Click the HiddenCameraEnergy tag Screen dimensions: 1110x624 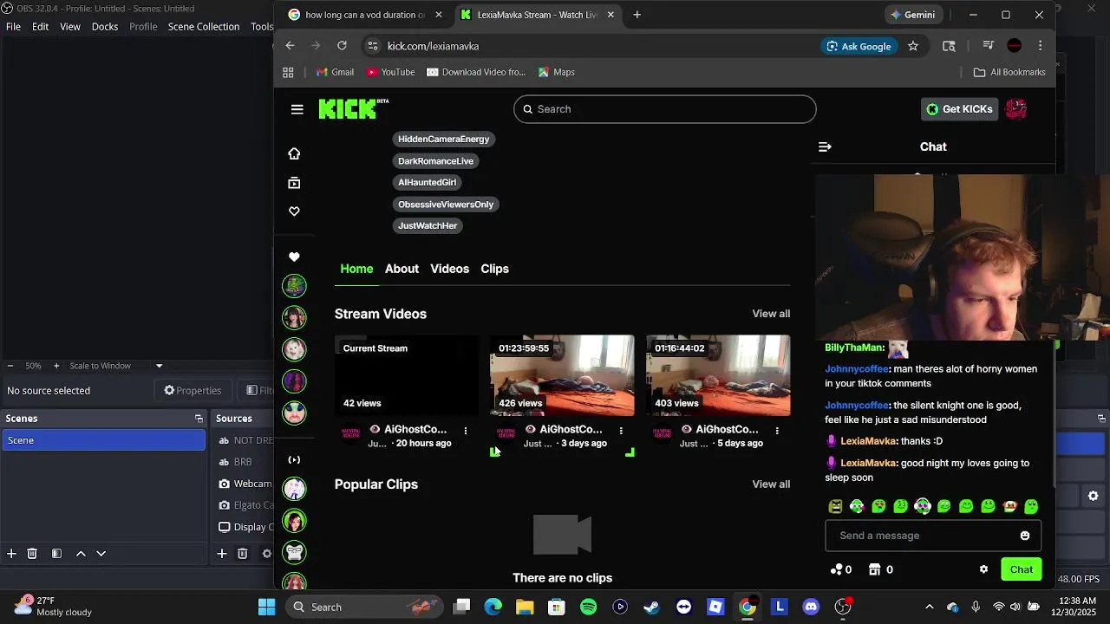[x=443, y=139]
